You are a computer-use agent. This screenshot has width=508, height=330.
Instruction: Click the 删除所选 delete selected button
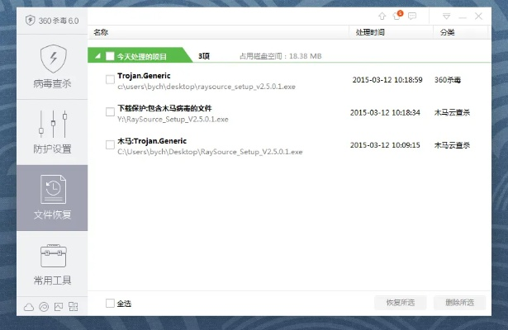(x=460, y=303)
